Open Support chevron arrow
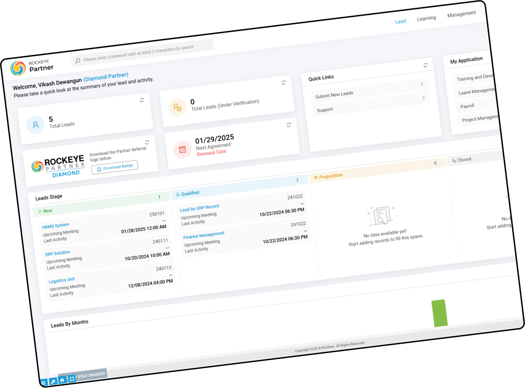This screenshot has width=525, height=388. [424, 98]
